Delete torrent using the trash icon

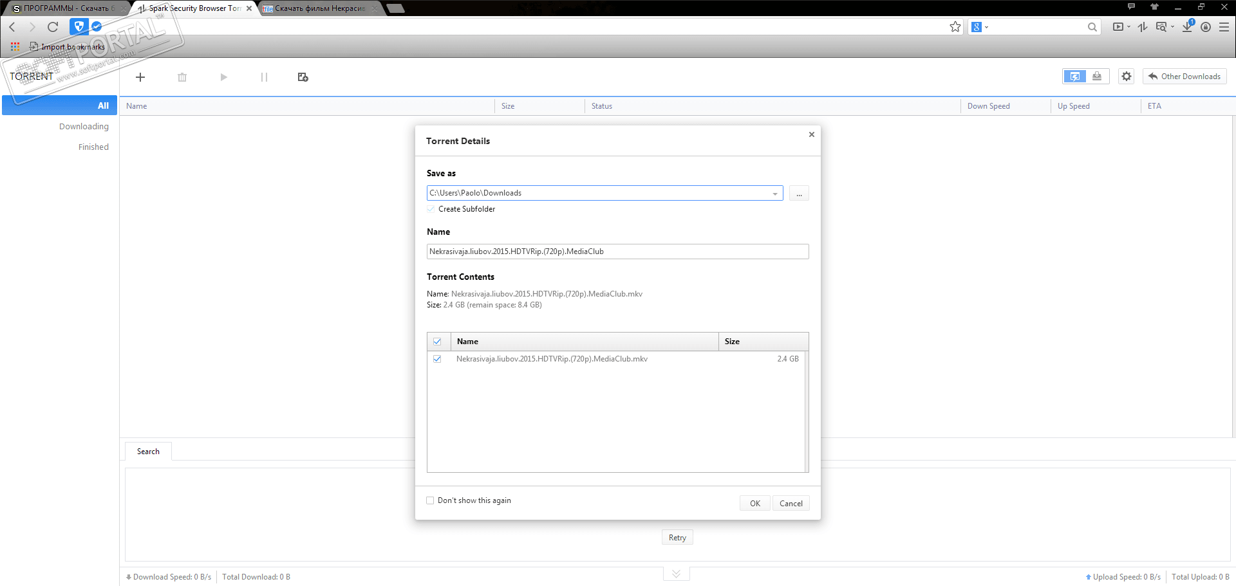pyautogui.click(x=182, y=77)
